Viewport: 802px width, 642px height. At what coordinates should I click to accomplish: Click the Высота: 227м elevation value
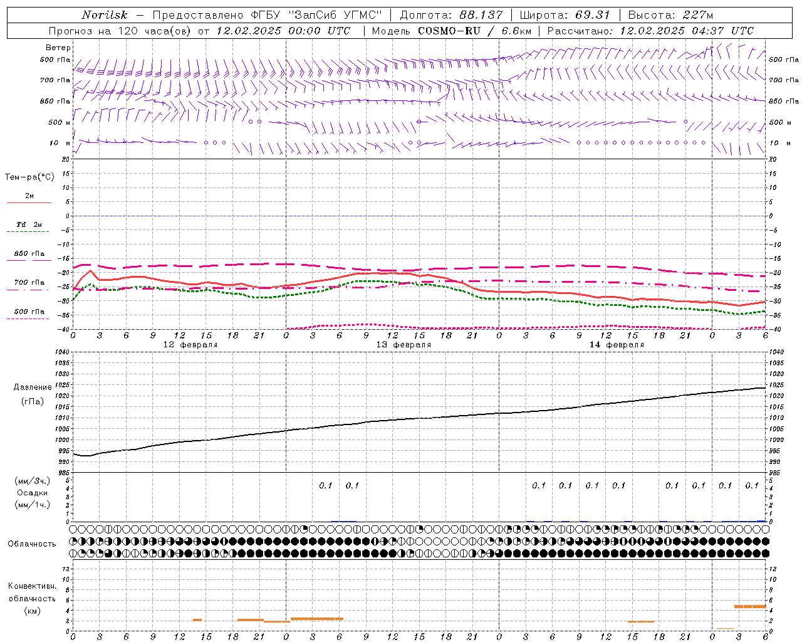(x=670, y=15)
